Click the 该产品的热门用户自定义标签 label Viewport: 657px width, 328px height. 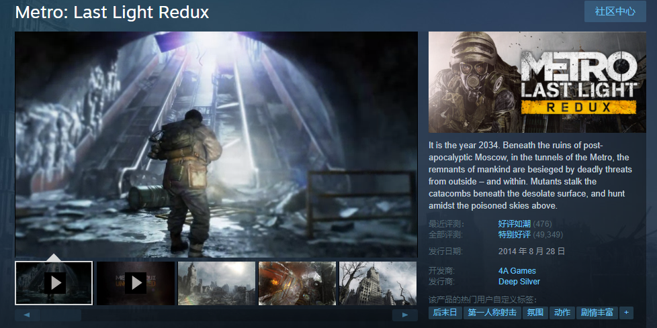483,300
